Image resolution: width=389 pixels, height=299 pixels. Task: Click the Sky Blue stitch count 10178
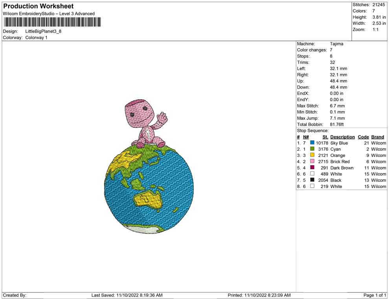coord(322,143)
